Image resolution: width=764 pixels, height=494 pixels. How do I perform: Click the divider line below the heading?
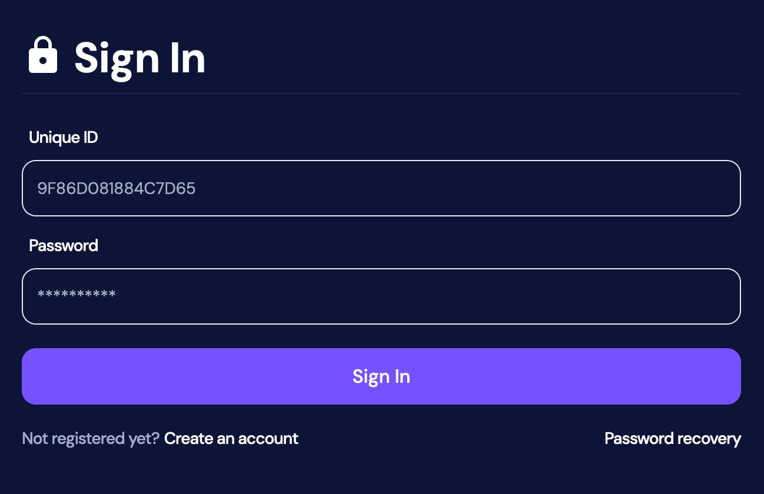pos(381,94)
